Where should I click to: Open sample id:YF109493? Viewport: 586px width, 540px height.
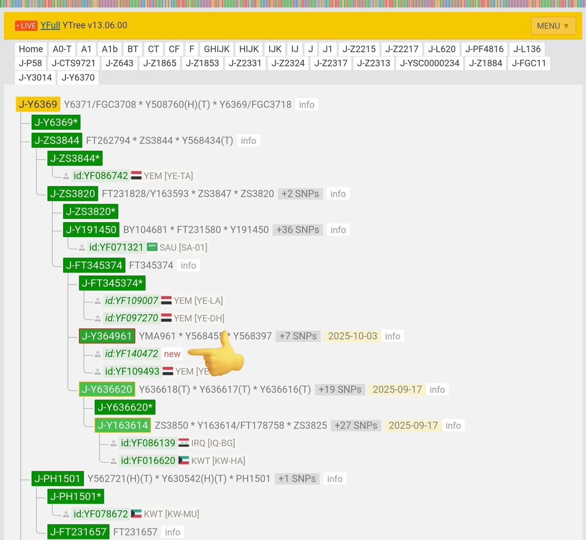[132, 372]
